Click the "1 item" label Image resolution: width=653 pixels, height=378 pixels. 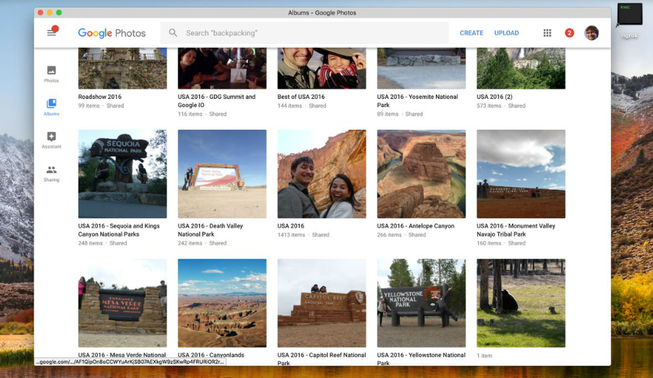coord(485,355)
